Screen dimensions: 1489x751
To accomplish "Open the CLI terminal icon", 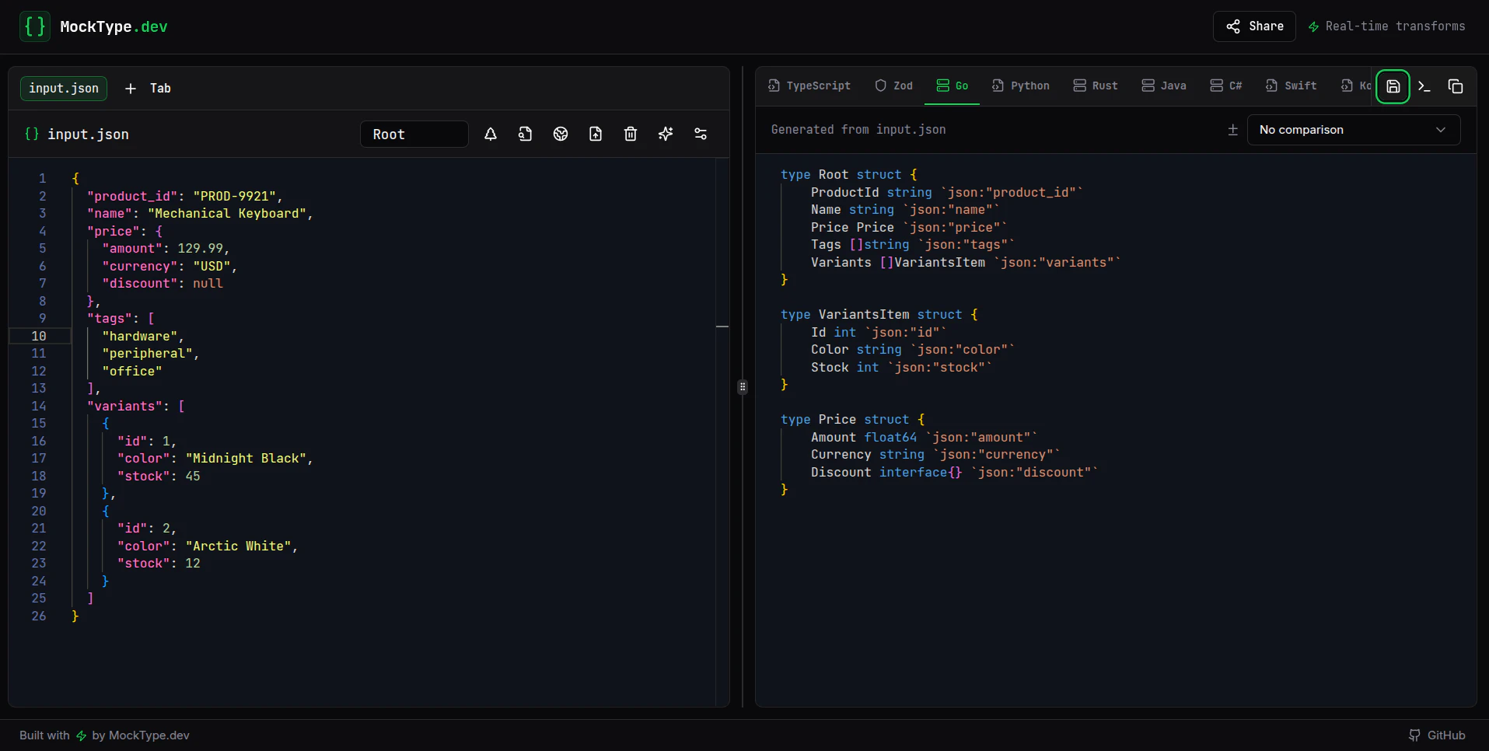I will (1424, 86).
